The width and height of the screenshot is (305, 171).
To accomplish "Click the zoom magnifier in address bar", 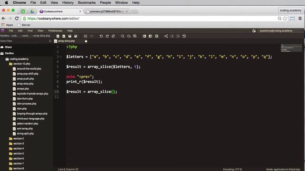I will pyautogui.click(x=280, y=19).
